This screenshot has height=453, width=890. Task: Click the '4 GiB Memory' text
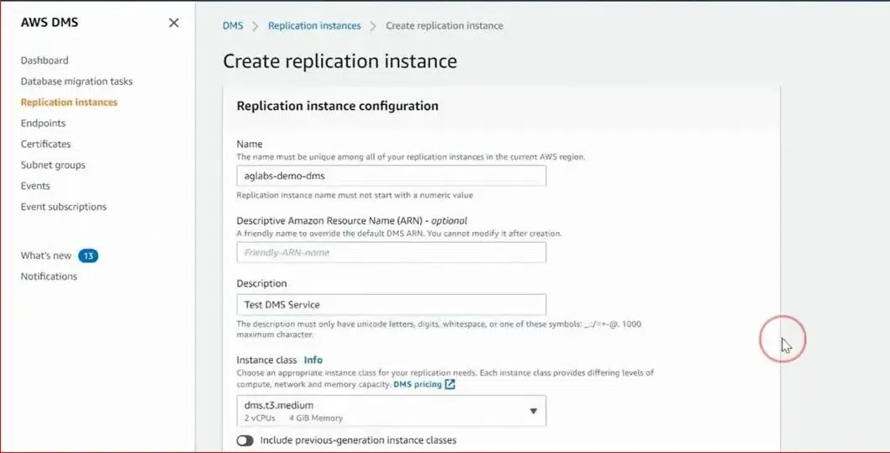click(x=316, y=419)
